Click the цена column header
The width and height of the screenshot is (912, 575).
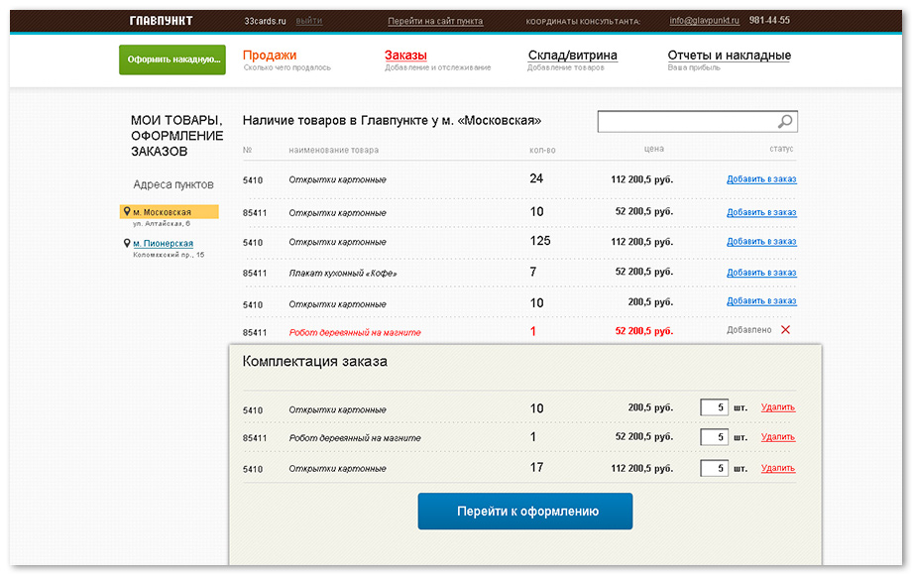(x=653, y=149)
